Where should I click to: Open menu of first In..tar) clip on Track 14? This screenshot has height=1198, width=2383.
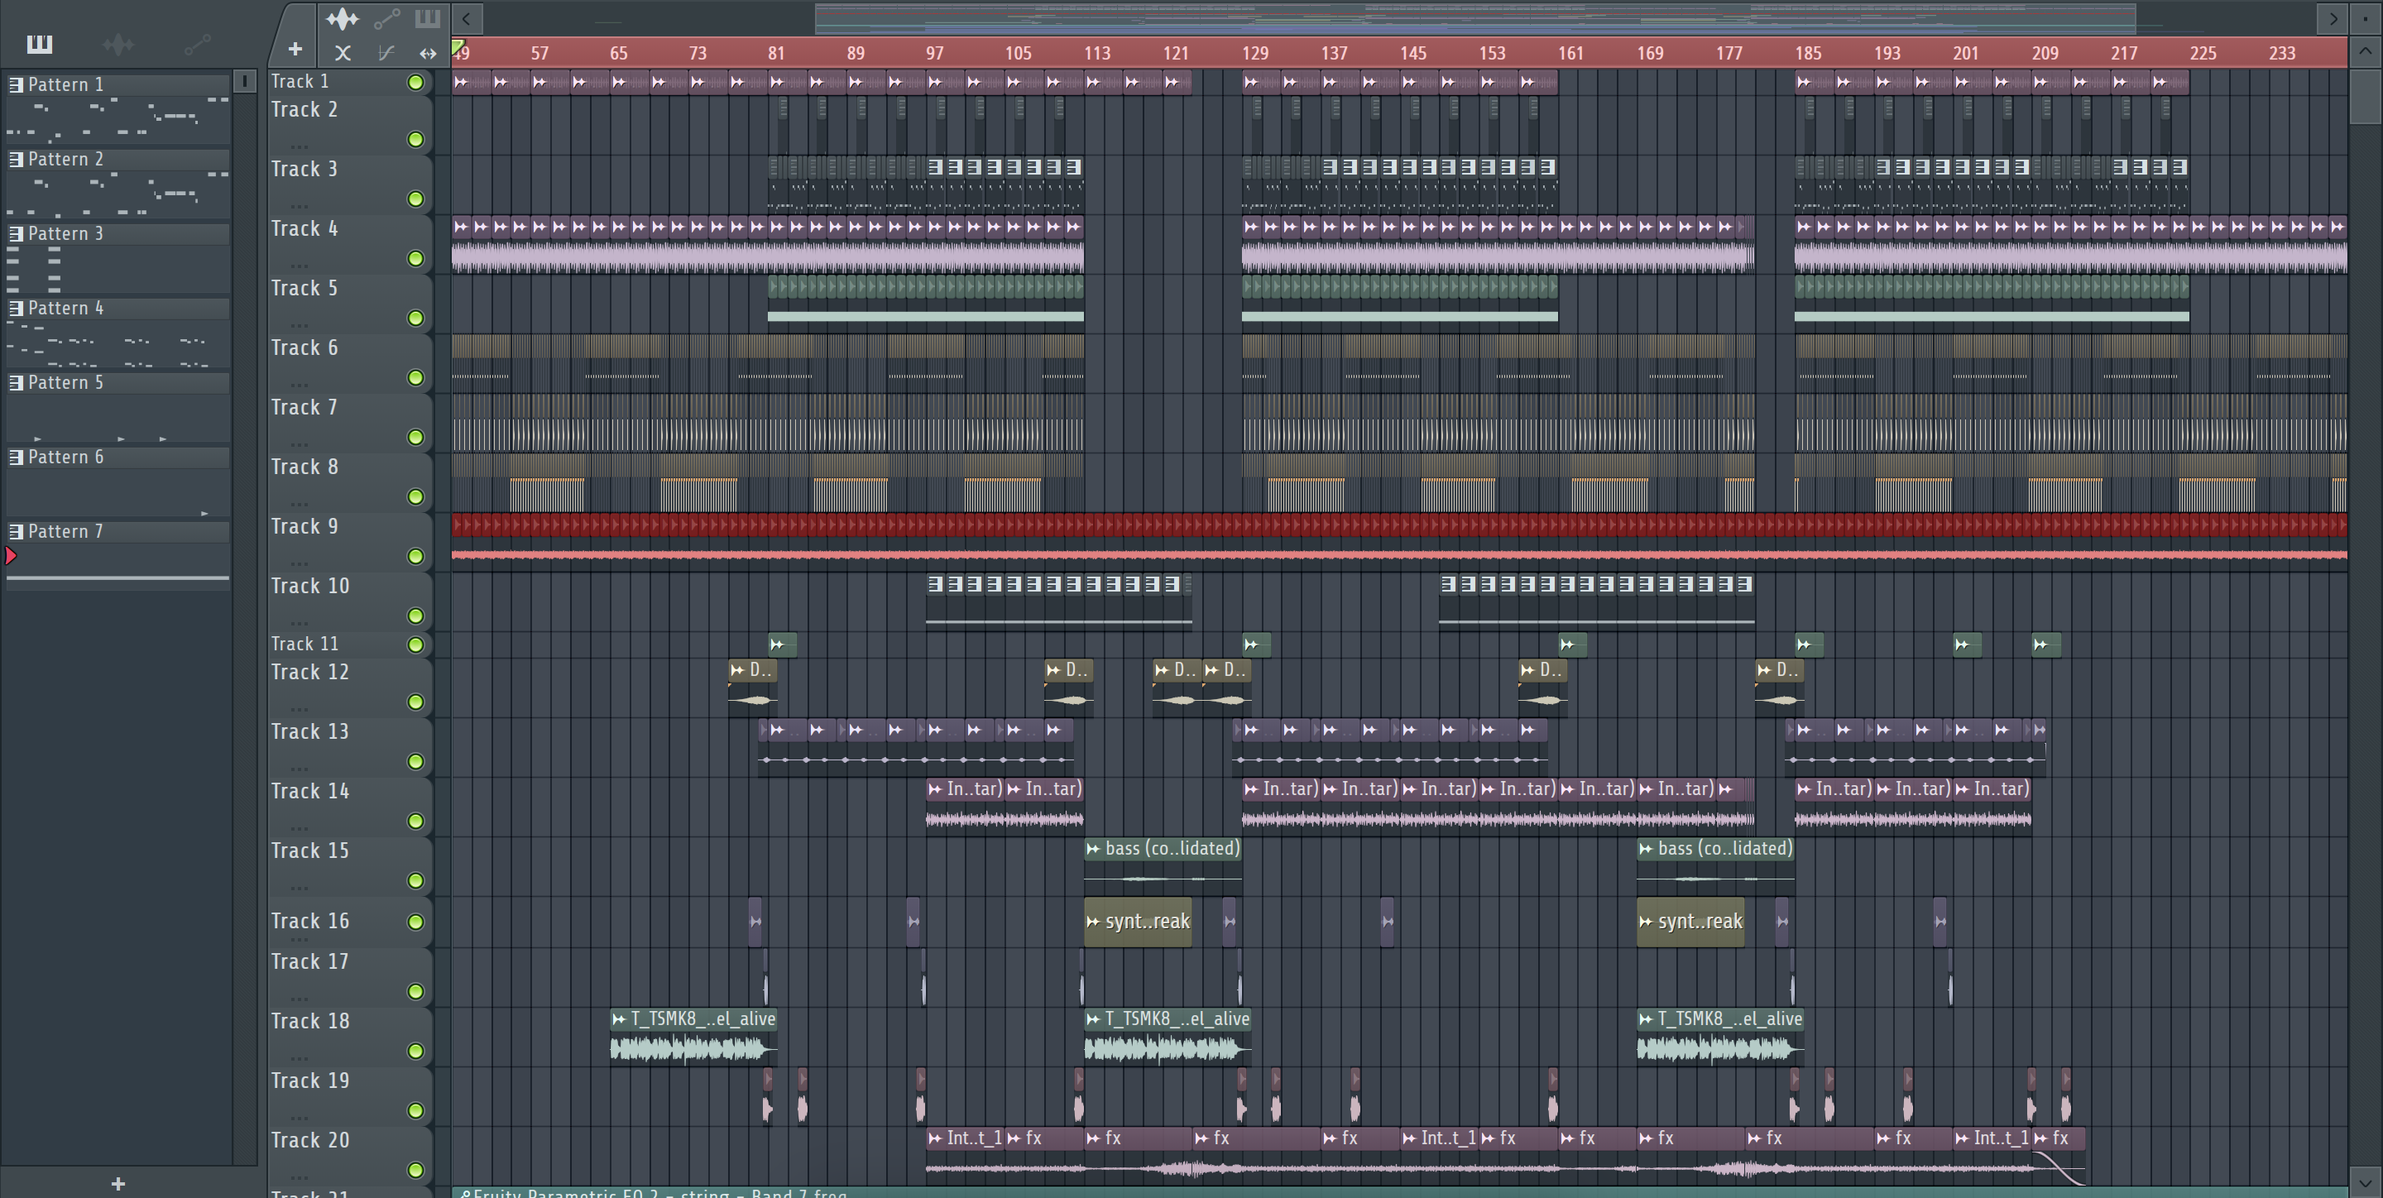point(935,789)
